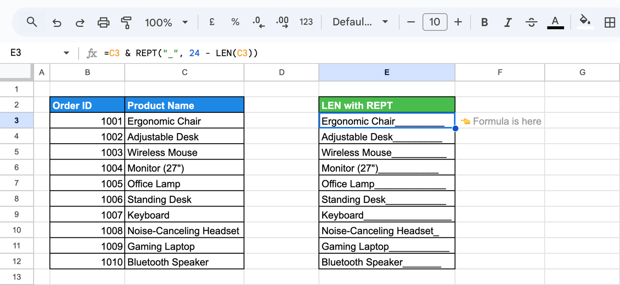Decrease font size with minus button
The height and width of the screenshot is (285, 620).
411,22
